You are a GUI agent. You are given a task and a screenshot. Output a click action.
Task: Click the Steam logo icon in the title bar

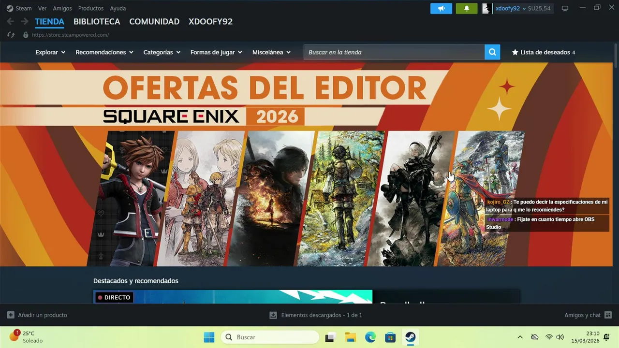(x=10, y=8)
